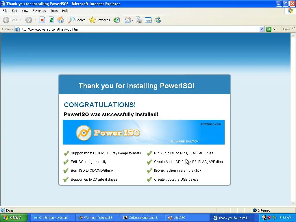This screenshot has width=296, height=222.
Task: Open the Edit menu
Action: [x=14, y=11]
